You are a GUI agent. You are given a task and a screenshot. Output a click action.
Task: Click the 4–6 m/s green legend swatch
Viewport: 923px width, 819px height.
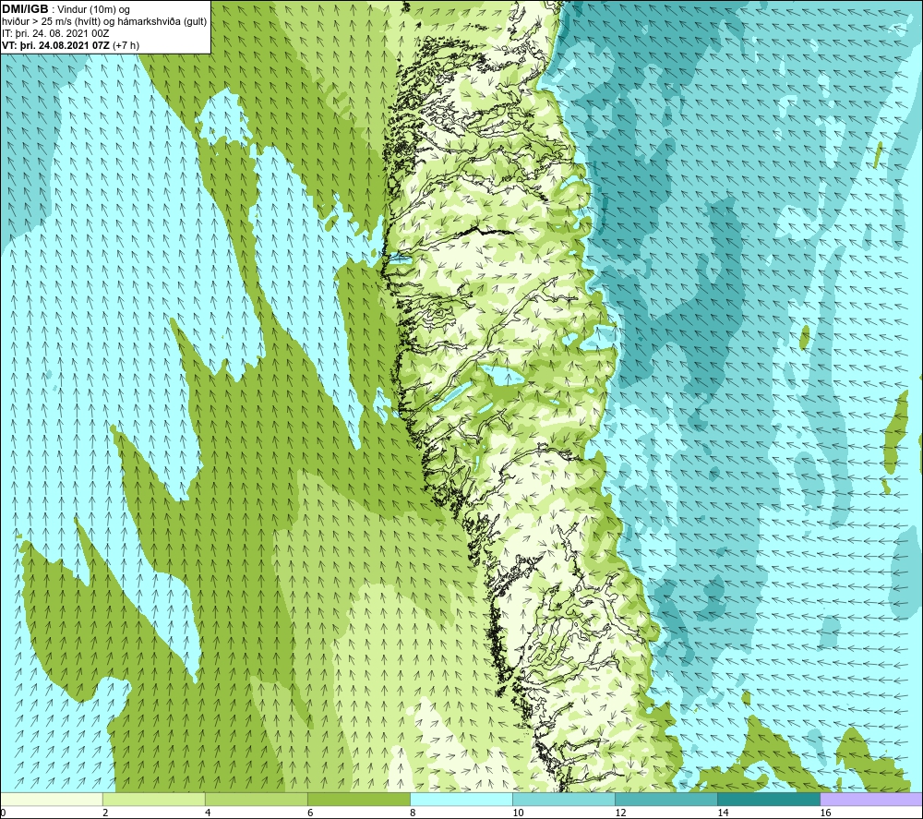[x=256, y=799]
